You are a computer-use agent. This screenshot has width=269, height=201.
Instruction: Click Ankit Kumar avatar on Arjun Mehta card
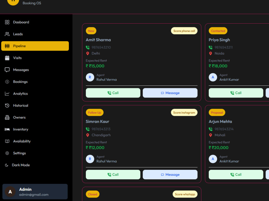(x=213, y=159)
